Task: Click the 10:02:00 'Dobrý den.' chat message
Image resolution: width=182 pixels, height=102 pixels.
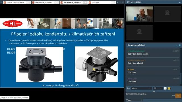Action: (132, 82)
